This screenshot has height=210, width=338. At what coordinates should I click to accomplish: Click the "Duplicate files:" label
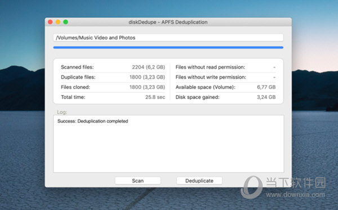pos(78,77)
